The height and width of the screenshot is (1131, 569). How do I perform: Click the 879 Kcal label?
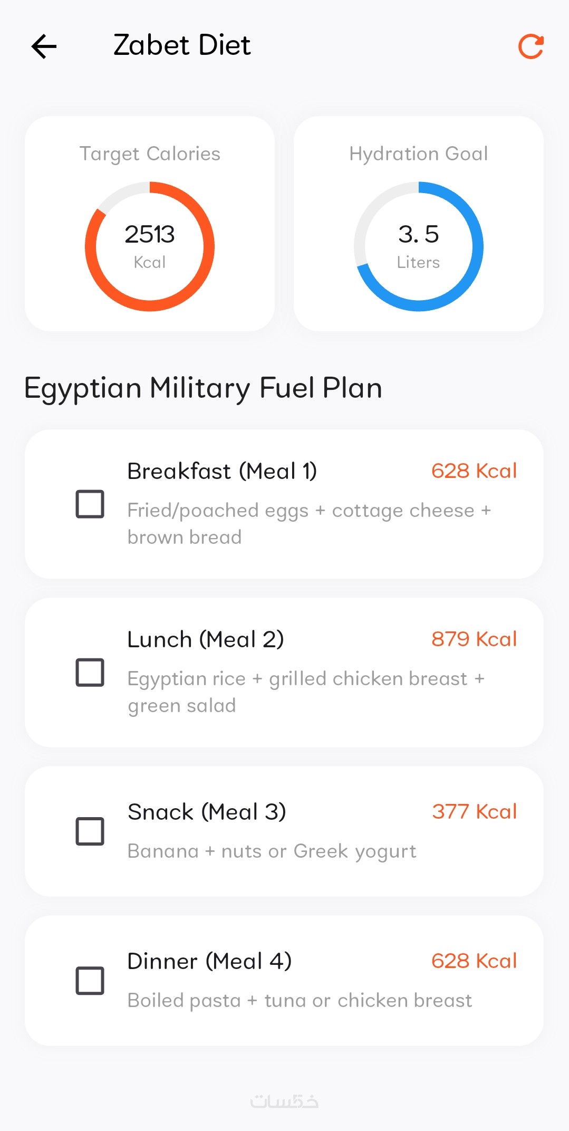pyautogui.click(x=474, y=639)
